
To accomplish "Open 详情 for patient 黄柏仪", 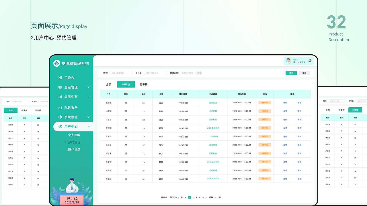I will click(x=285, y=179).
